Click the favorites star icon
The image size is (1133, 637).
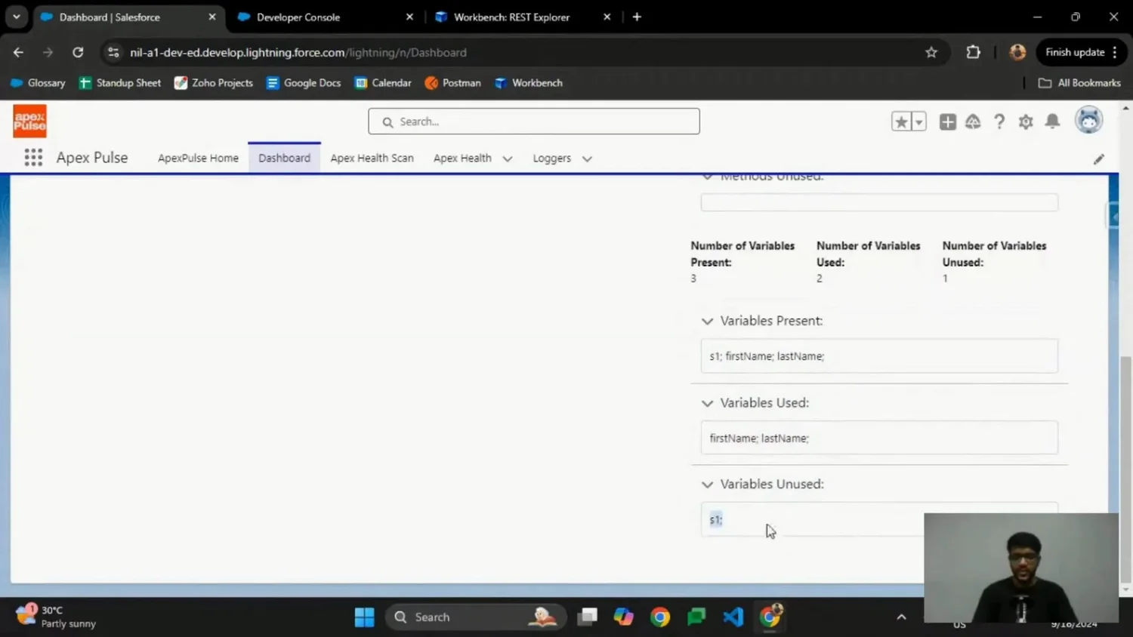point(899,121)
